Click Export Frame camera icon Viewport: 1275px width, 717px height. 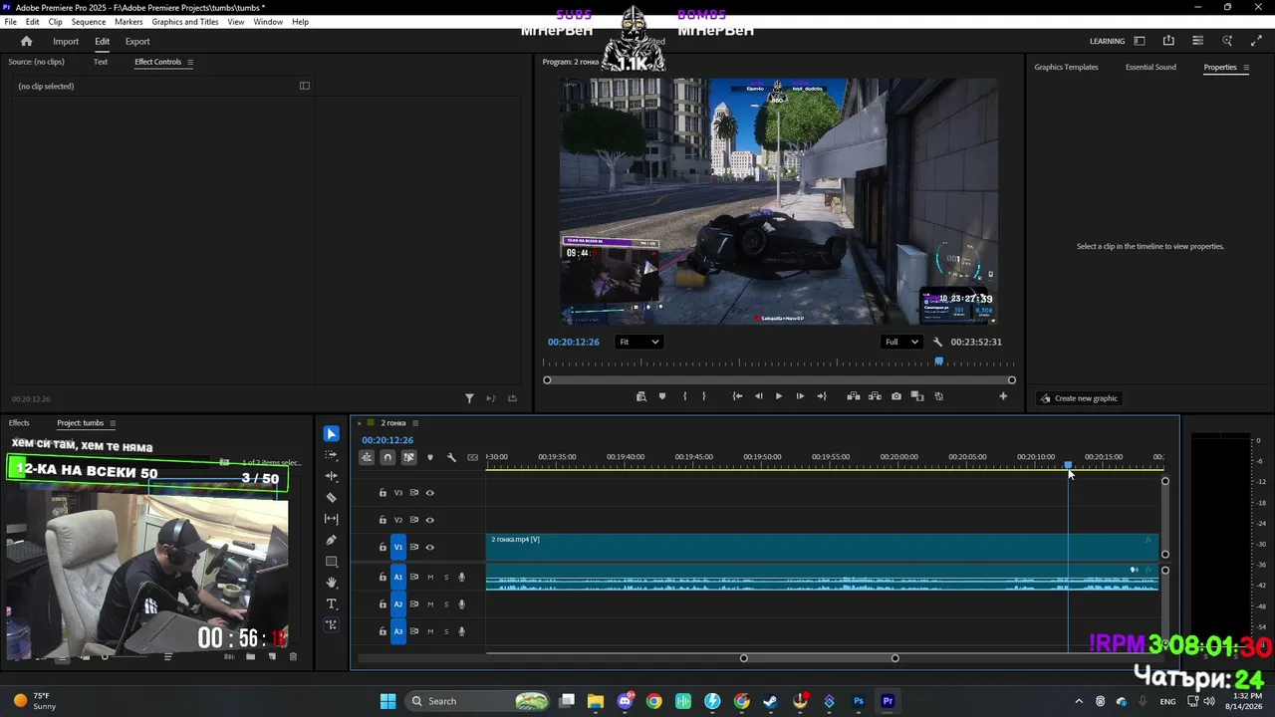tap(896, 396)
